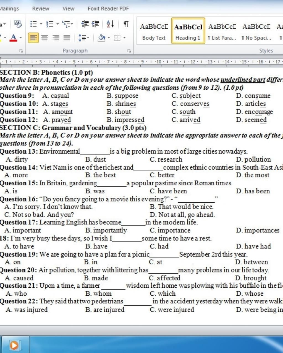This screenshot has width=283, height=353.
Task: Click answer 'C. had' under question 18
Action: 159,246
